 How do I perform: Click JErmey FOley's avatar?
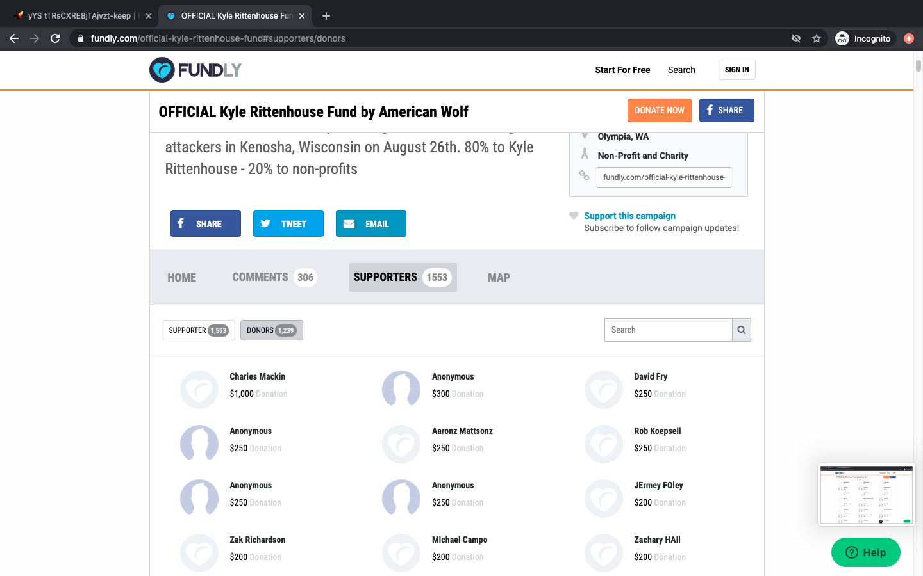(604, 498)
